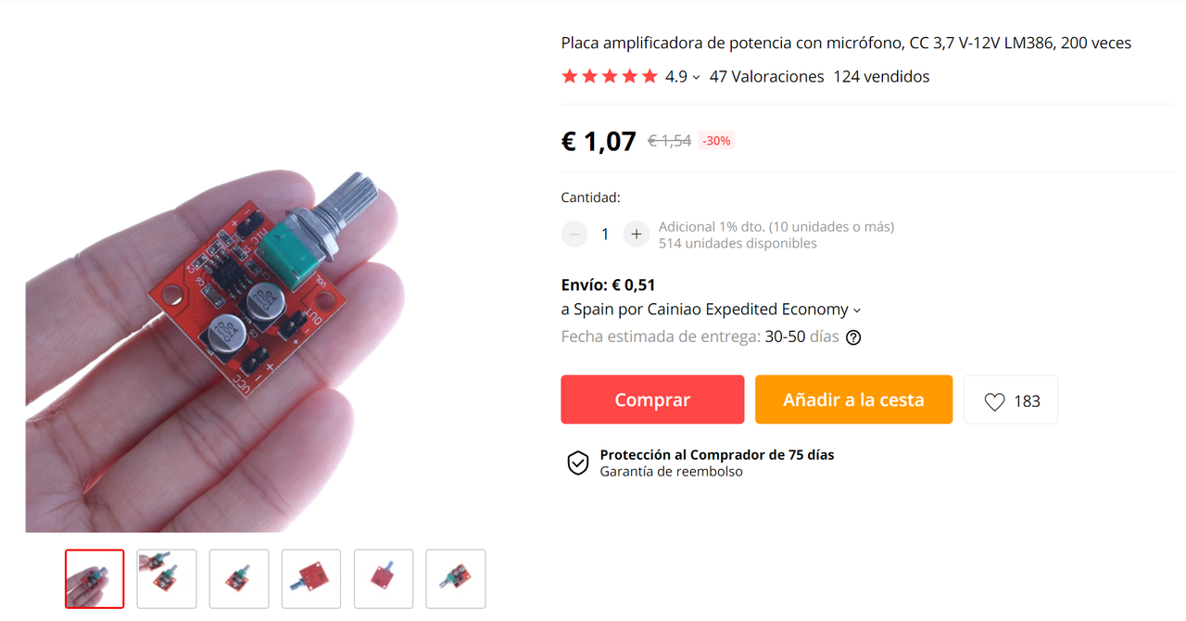Screen dimensions: 1186x621
Task: Click the five-star rating icons
Action: (x=609, y=77)
